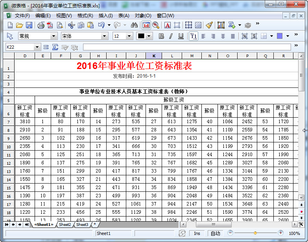Screen dimensions: 308x242
Task: Go to the first sheet with the navigation arrow
Action: [x=6, y=225]
